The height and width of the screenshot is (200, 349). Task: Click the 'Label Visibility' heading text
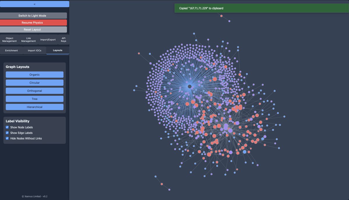(x=17, y=121)
